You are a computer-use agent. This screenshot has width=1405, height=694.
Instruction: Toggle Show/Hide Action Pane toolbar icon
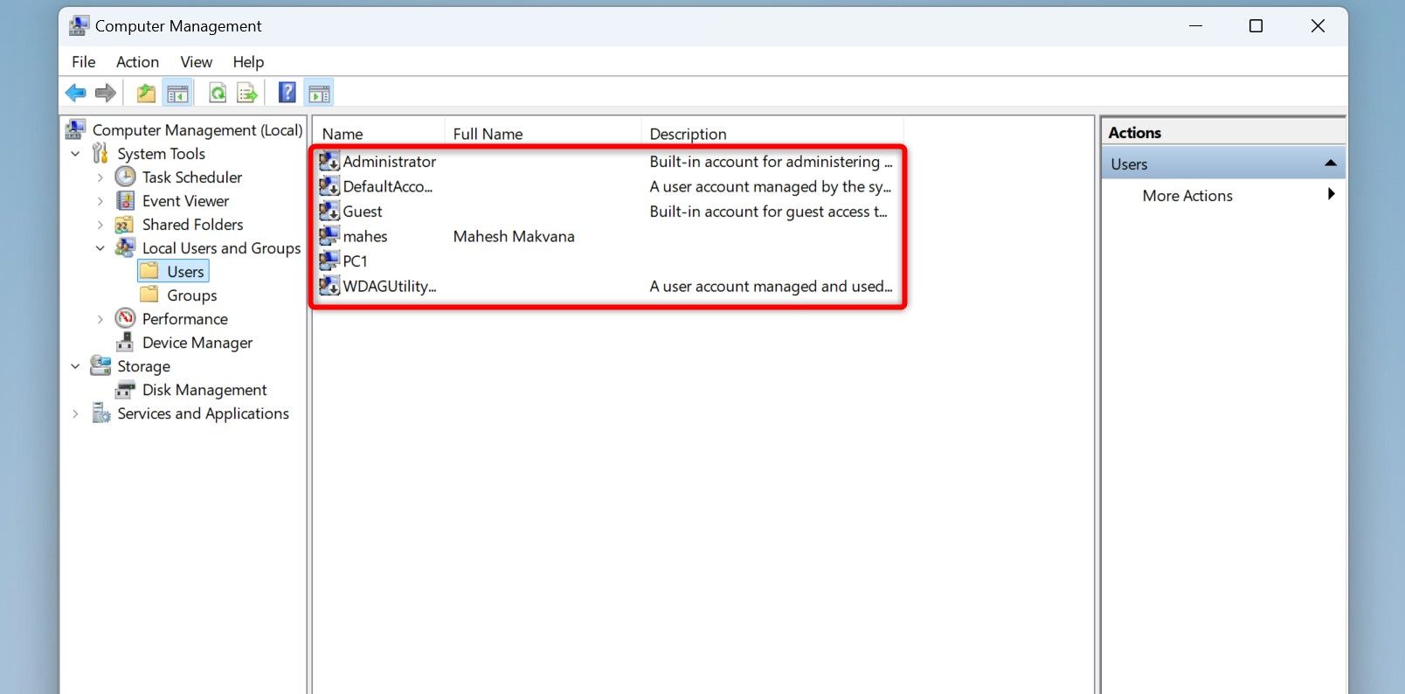[x=319, y=93]
